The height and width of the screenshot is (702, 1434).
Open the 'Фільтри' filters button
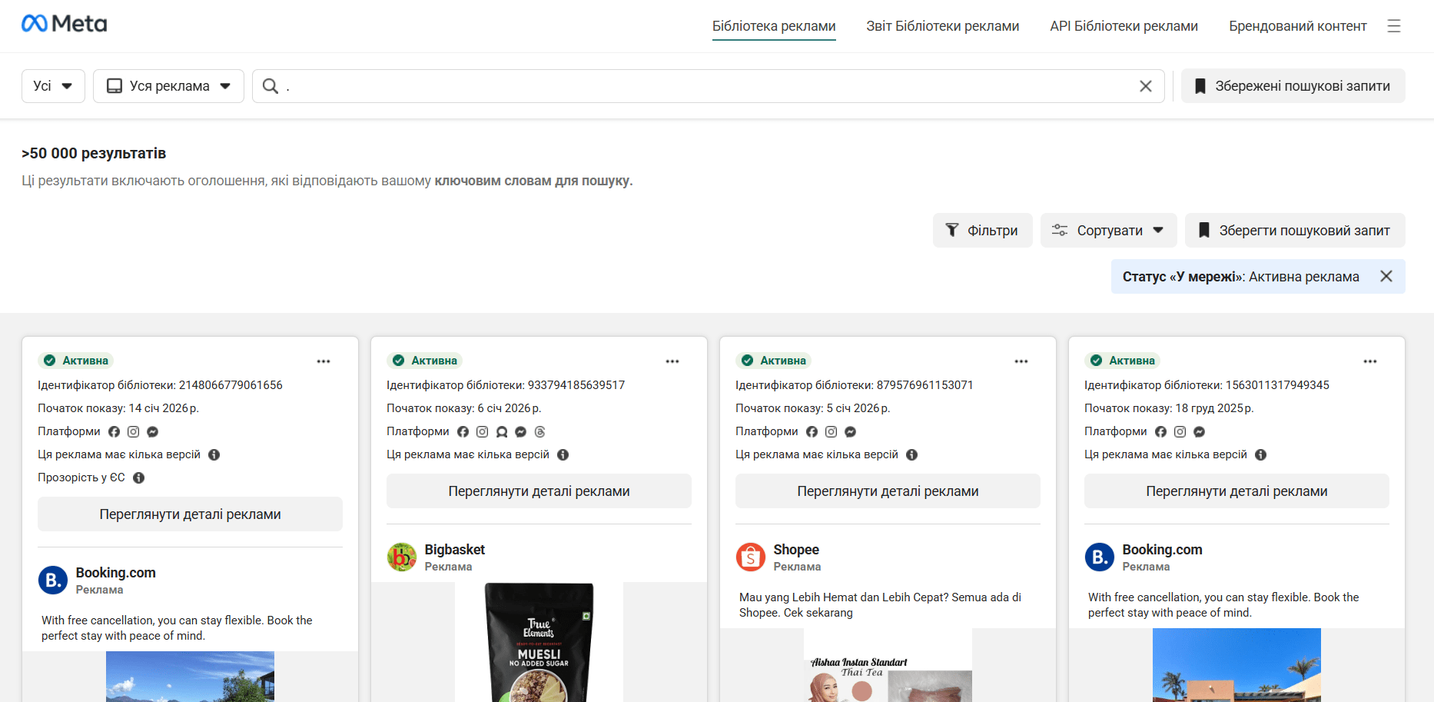tap(983, 231)
